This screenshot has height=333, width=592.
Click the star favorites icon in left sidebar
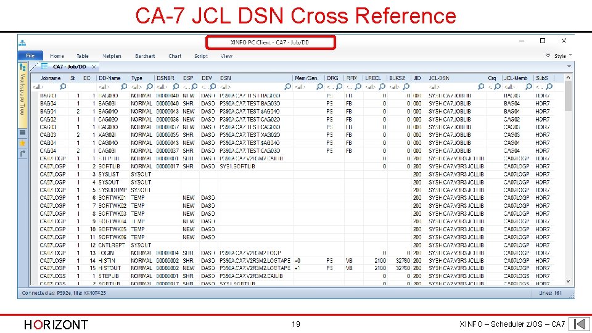point(23,143)
